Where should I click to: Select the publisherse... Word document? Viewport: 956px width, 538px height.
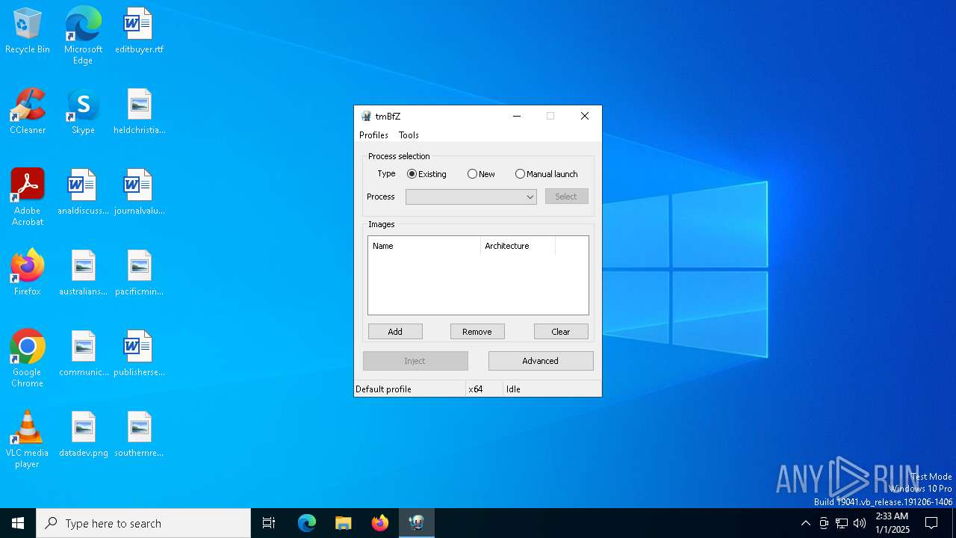(x=139, y=354)
